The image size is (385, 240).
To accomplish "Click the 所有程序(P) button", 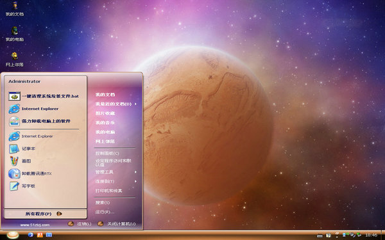I will pyautogui.click(x=46, y=214).
